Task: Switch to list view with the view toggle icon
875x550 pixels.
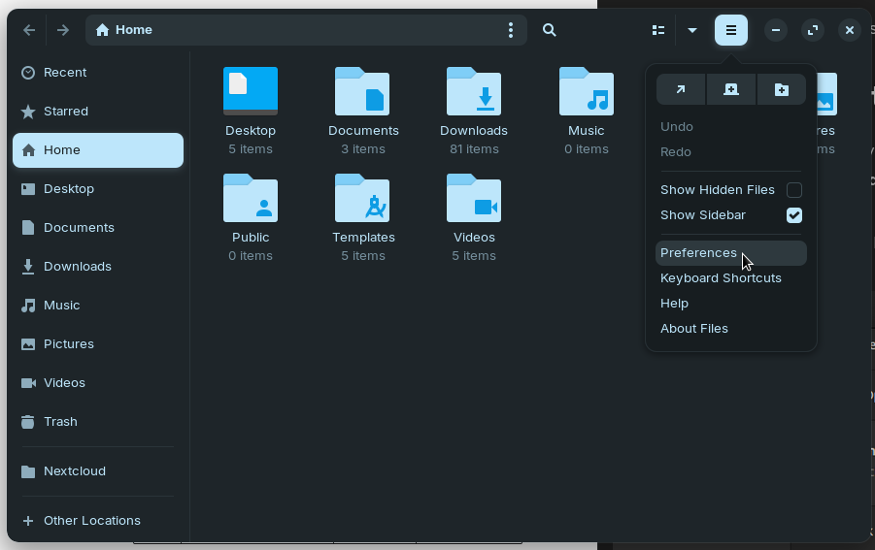Action: (658, 30)
